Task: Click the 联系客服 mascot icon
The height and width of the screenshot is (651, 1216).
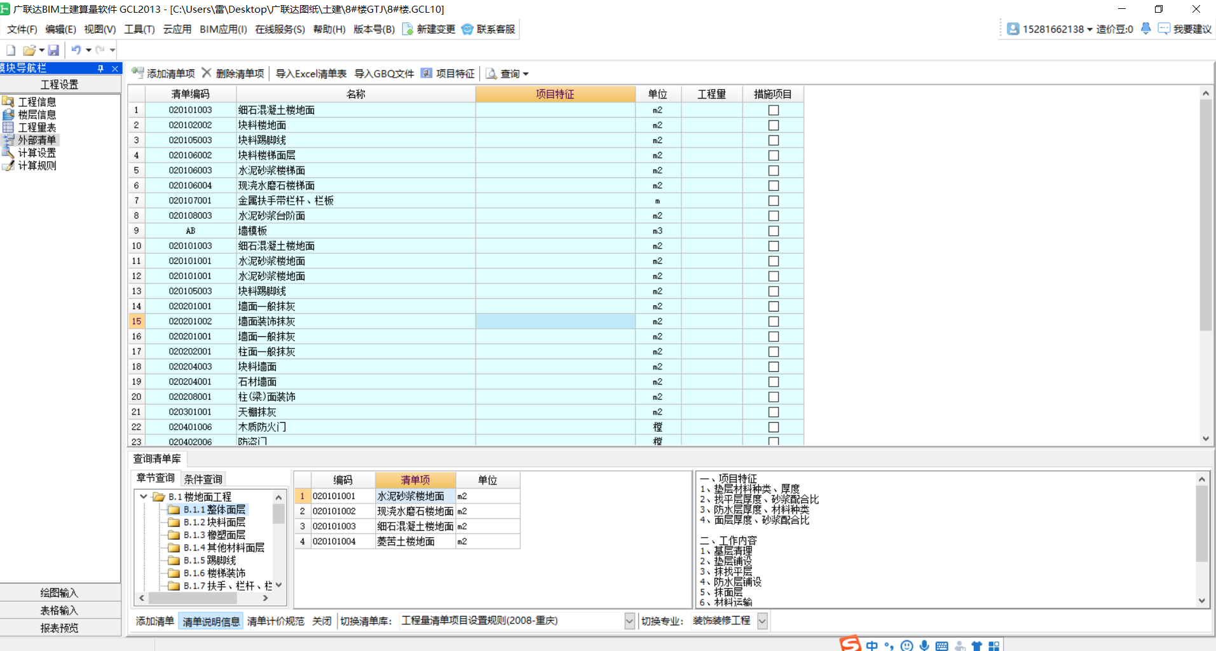Action: (x=467, y=29)
